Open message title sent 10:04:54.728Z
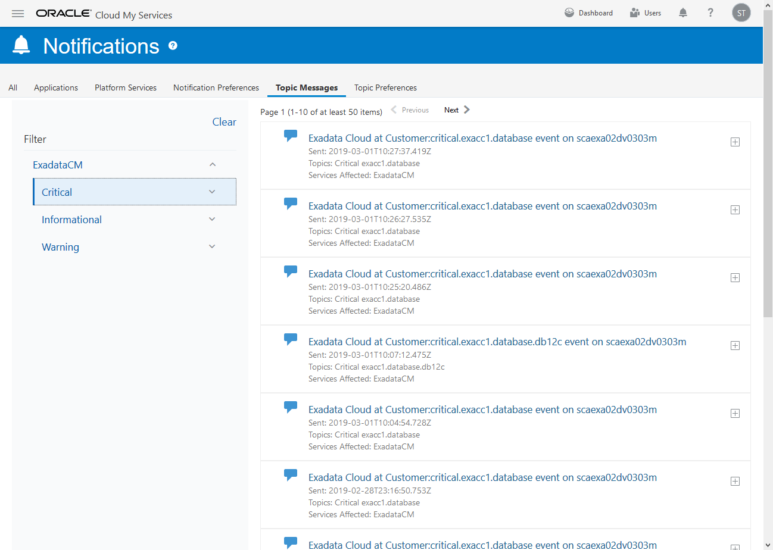This screenshot has width=773, height=550. point(482,410)
